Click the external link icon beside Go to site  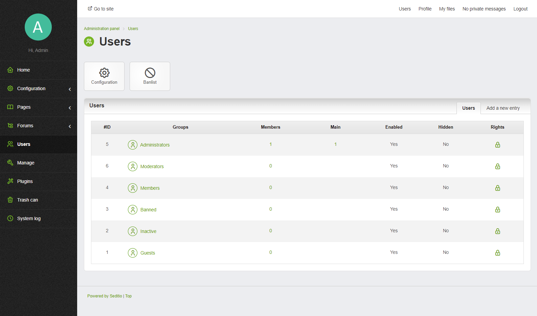(90, 8)
